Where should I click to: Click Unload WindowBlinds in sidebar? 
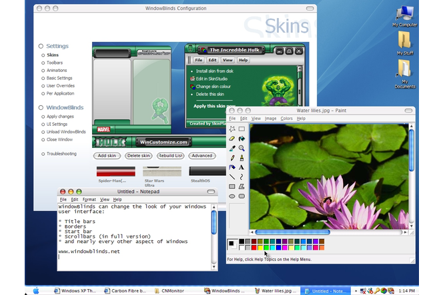[x=66, y=132]
